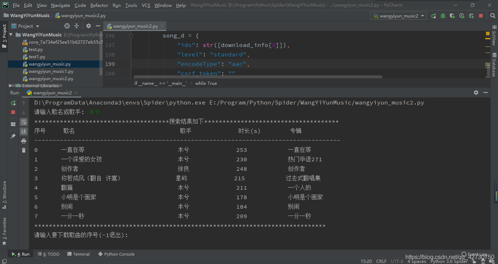Click the green Debug bug icon
This screenshot has height=264, width=498.
[443, 16]
